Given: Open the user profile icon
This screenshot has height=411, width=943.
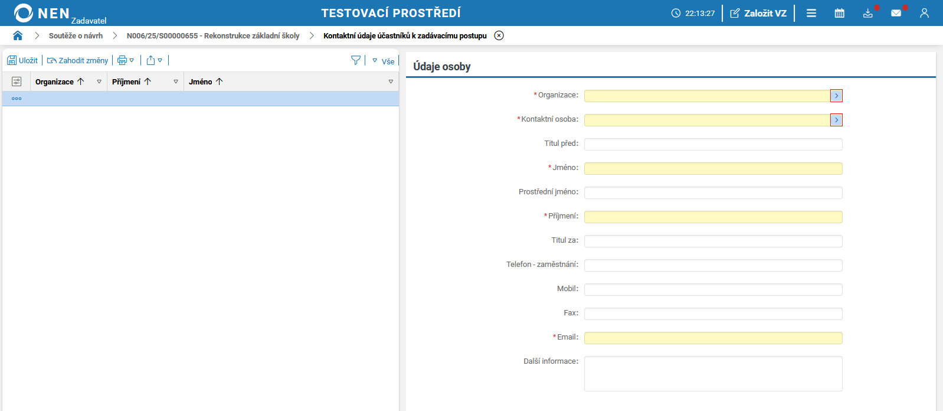Looking at the screenshot, I should click(924, 13).
